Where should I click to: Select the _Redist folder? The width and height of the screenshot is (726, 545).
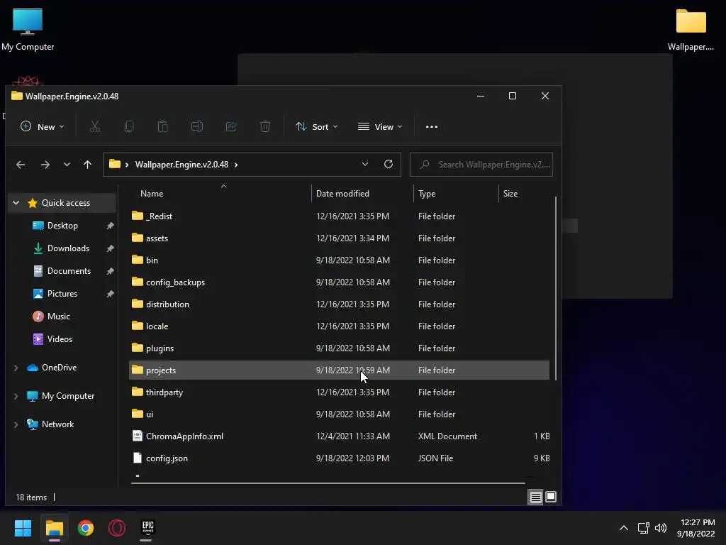339,216
